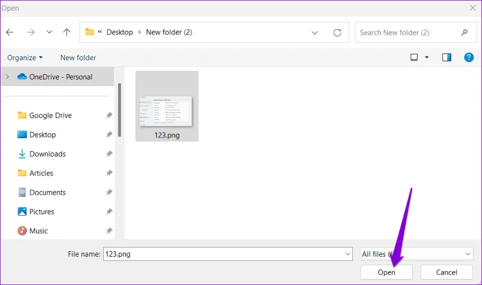Image resolution: width=482 pixels, height=285 pixels.
Task: Toggle the preview pane
Action: click(446, 57)
